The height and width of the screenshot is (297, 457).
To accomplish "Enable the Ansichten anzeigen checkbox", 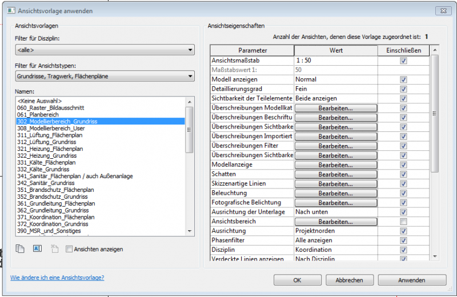I will coord(69,249).
